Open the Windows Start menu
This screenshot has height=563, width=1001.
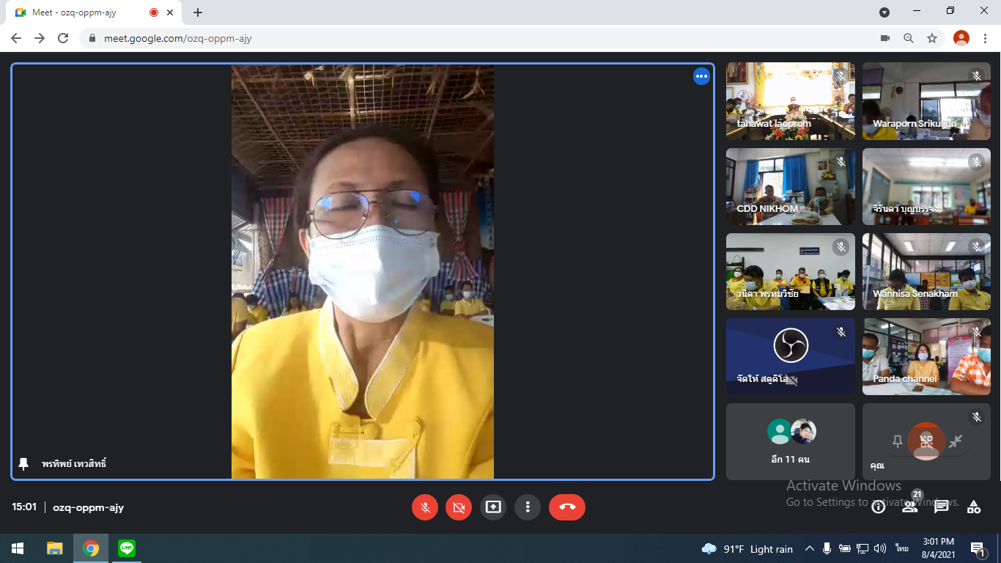click(x=18, y=548)
